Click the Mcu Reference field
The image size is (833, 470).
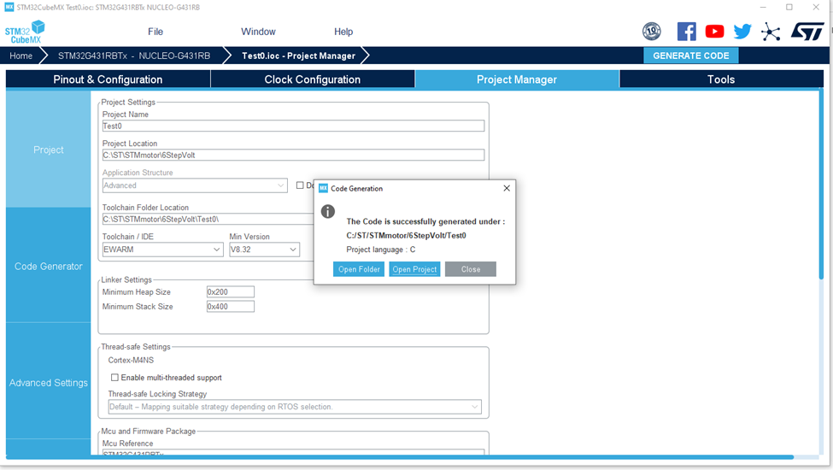(x=293, y=452)
